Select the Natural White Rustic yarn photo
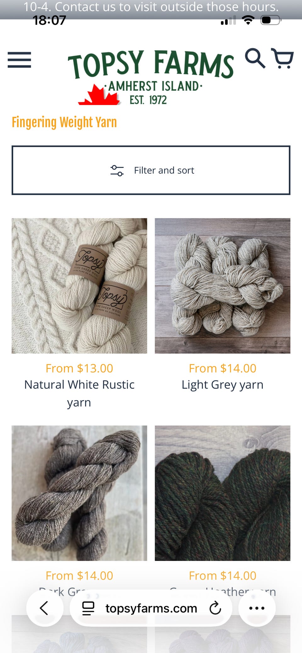The height and width of the screenshot is (653, 302). pyautogui.click(x=79, y=286)
